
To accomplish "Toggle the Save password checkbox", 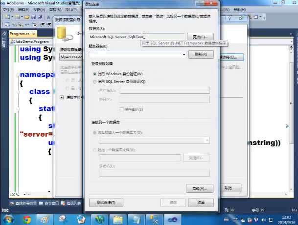I will (121, 109).
